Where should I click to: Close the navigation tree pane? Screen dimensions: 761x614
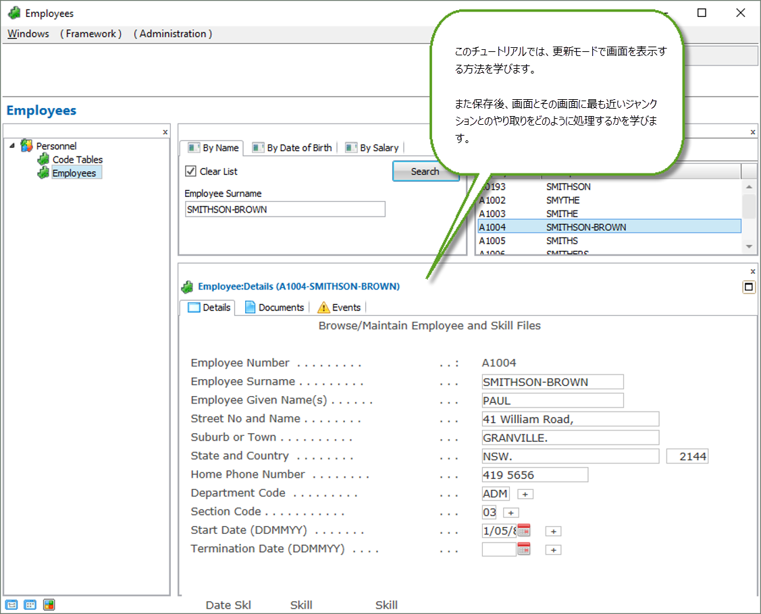(x=165, y=132)
